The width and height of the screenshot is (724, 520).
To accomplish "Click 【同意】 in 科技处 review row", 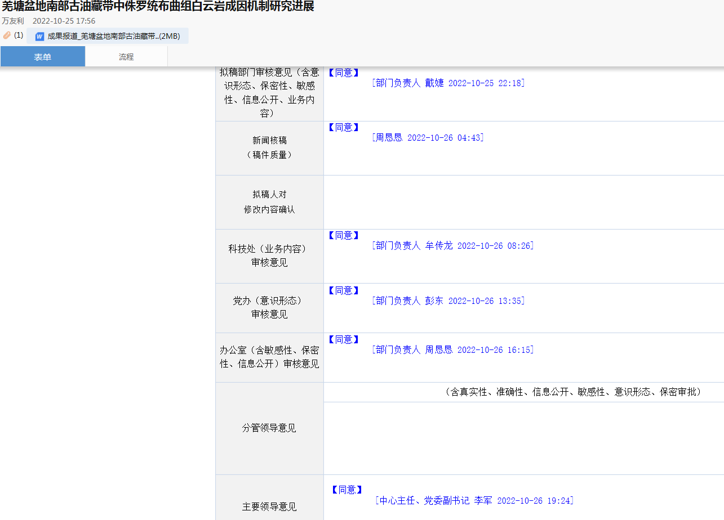I will click(x=343, y=236).
